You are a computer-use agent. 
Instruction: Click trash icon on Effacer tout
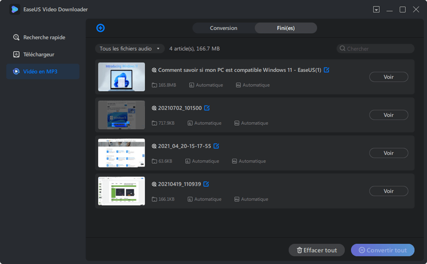pyautogui.click(x=299, y=250)
